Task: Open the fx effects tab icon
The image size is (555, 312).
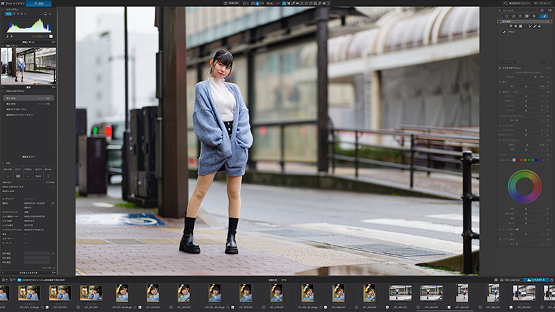Action: click(533, 16)
